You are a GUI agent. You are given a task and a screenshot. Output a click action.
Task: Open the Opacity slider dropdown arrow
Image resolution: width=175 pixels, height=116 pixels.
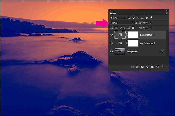151,23
